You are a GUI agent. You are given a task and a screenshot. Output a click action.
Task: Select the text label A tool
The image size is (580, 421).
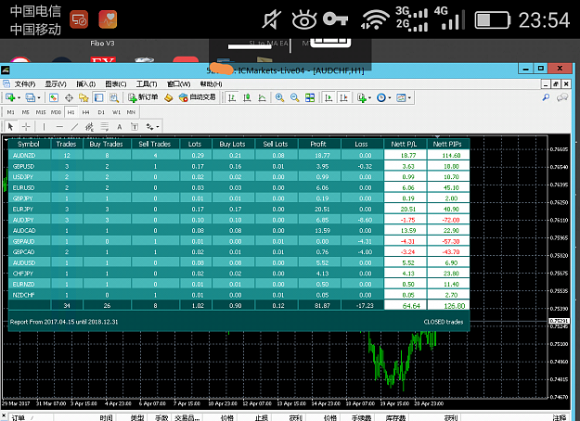pyautogui.click(x=119, y=127)
